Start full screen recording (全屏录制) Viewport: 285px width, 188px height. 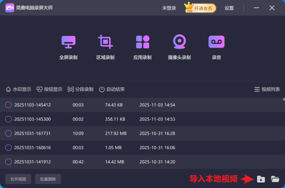tap(69, 42)
